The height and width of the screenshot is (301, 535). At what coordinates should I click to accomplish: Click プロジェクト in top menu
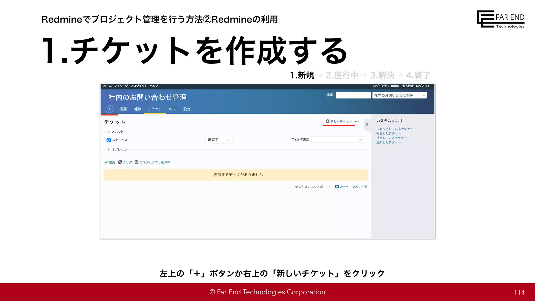(x=139, y=86)
